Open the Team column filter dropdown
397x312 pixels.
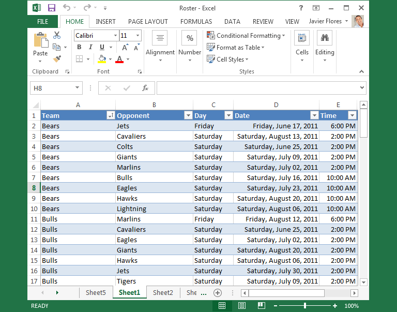coord(111,115)
